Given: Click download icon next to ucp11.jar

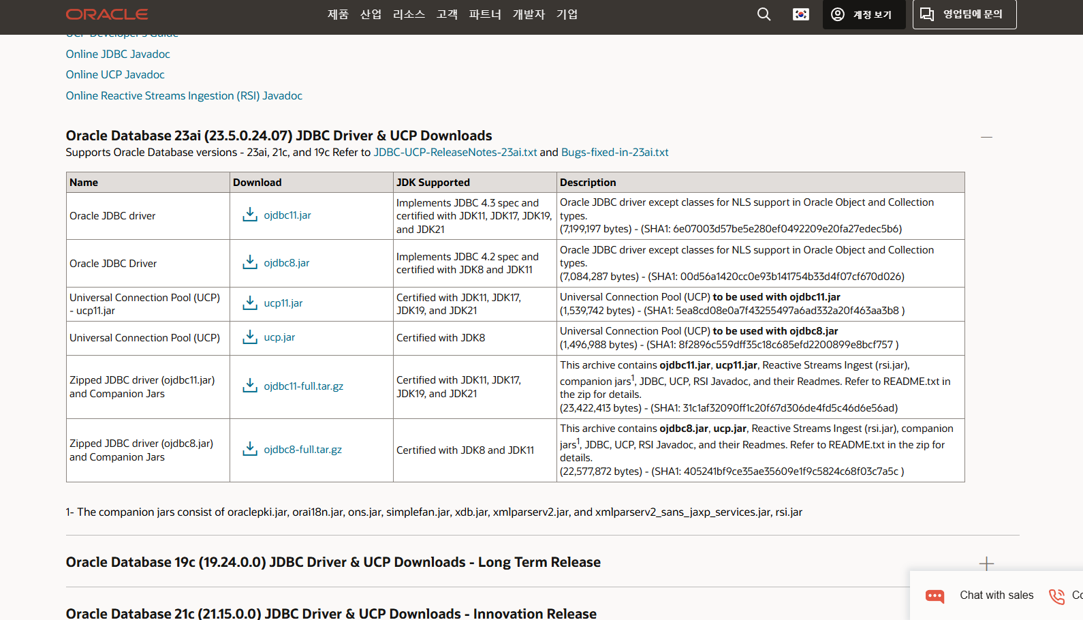Looking at the screenshot, I should pos(250,303).
